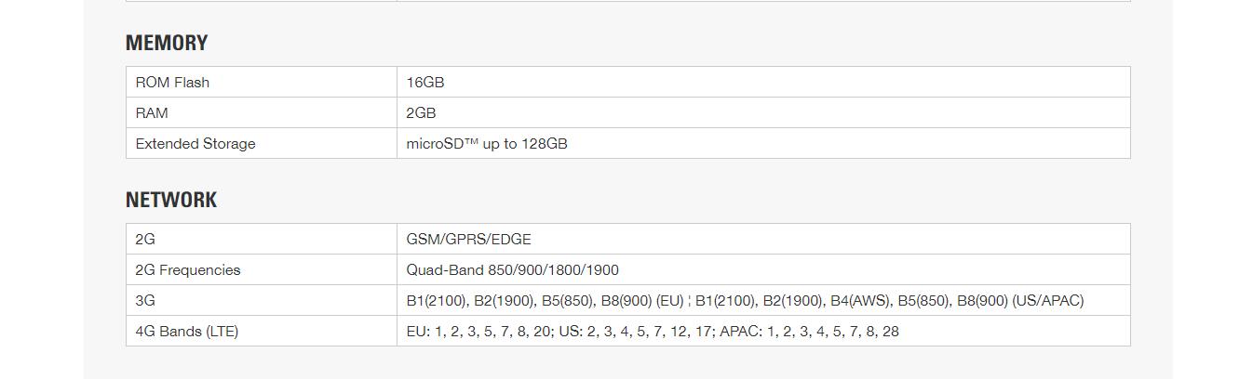Click the 16GB ROM value
Screen dimensions: 1253x379
[x=425, y=83]
